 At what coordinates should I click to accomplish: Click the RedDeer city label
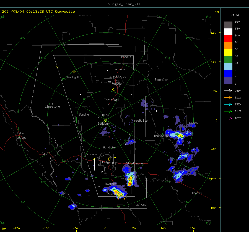tap(117, 84)
